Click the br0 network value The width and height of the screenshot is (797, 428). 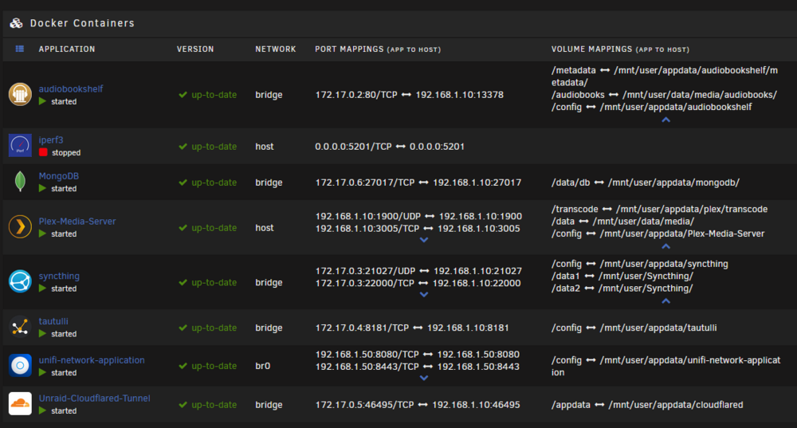pos(263,366)
